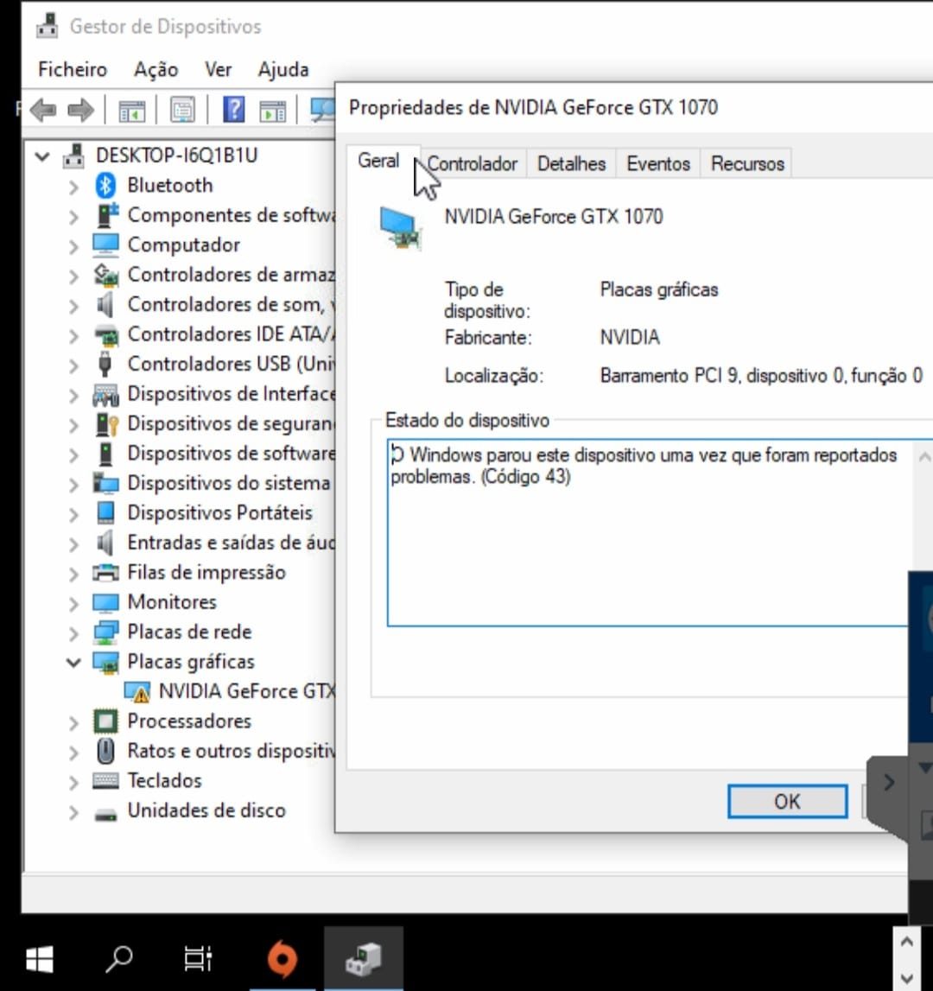The width and height of the screenshot is (933, 991).
Task: Click the Unidades de disco drive icon
Action: 105,813
